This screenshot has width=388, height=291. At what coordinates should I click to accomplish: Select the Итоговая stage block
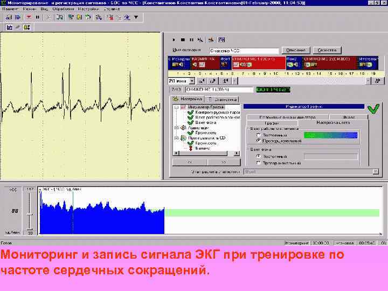tap(368, 63)
